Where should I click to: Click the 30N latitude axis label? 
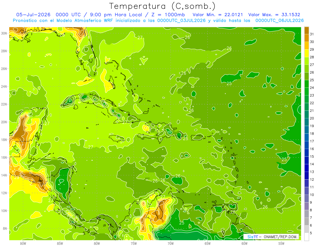[4, 33]
